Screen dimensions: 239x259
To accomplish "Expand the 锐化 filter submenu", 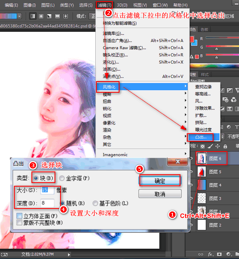I will click(143, 108).
